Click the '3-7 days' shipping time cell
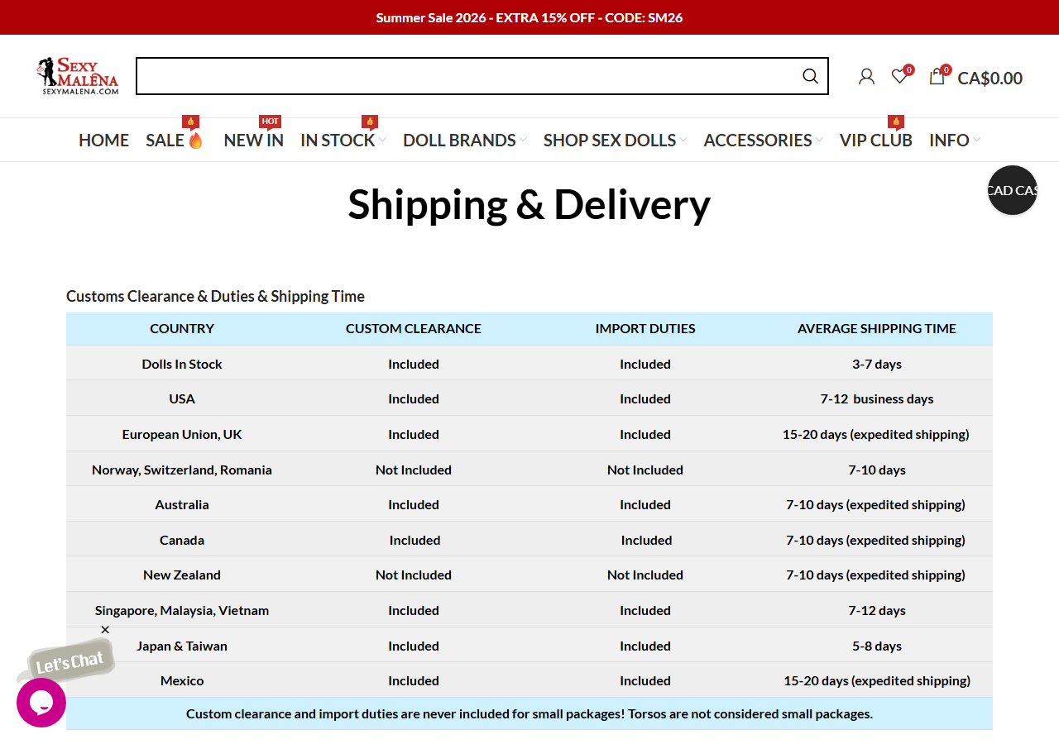Viewport: 1059px width, 744px height. coord(877,364)
